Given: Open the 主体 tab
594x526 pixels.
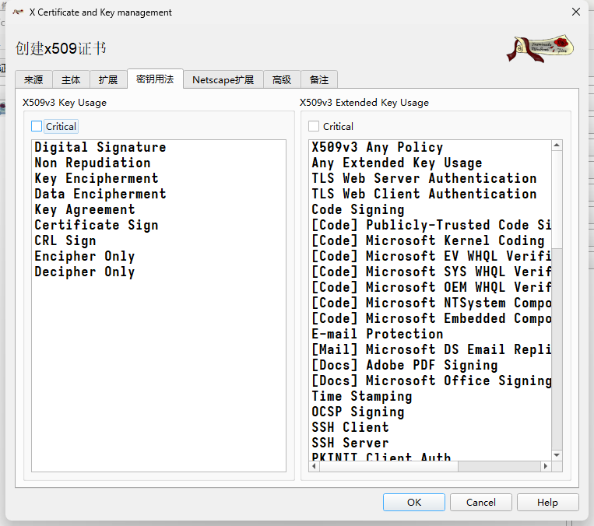Looking at the screenshot, I should [71, 79].
